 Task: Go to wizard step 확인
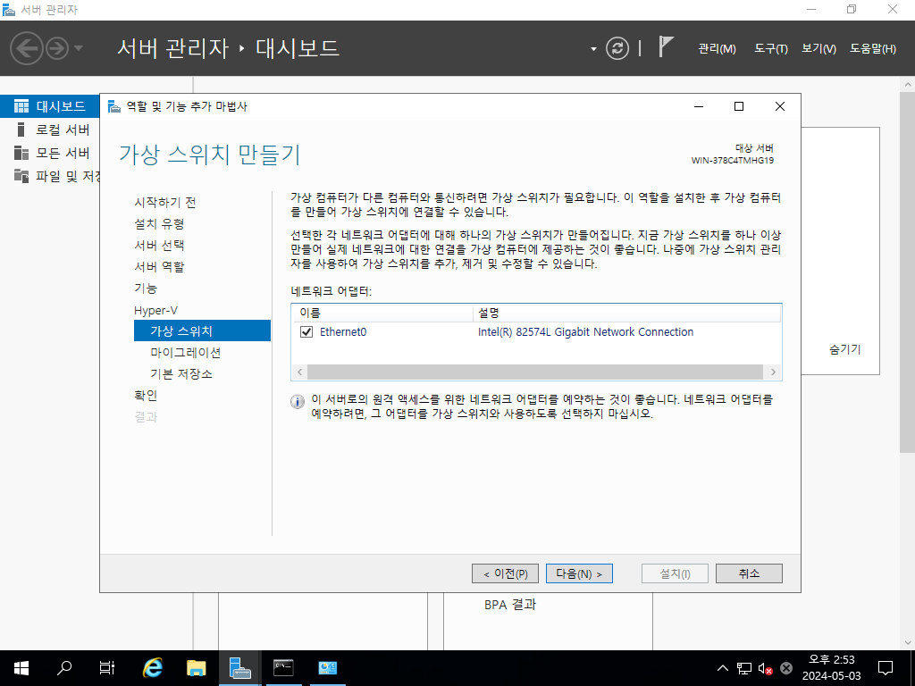click(146, 396)
